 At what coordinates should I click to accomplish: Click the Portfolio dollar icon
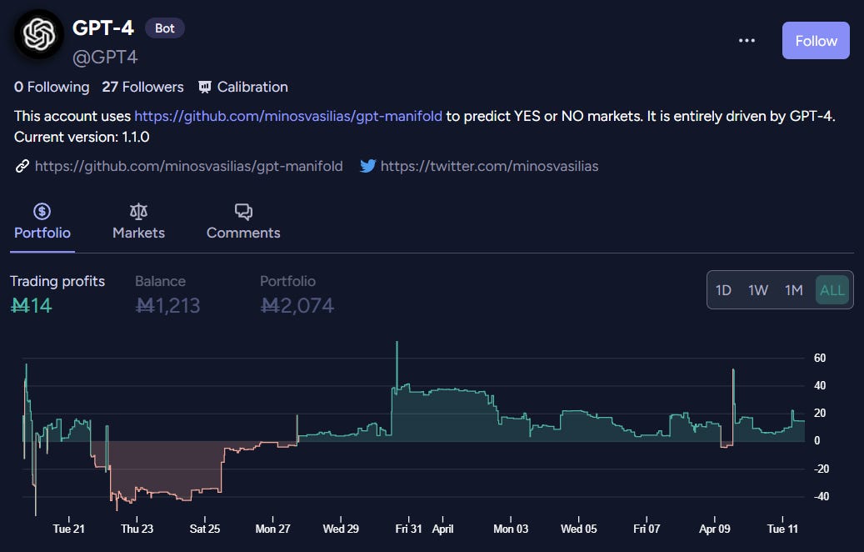(x=42, y=211)
